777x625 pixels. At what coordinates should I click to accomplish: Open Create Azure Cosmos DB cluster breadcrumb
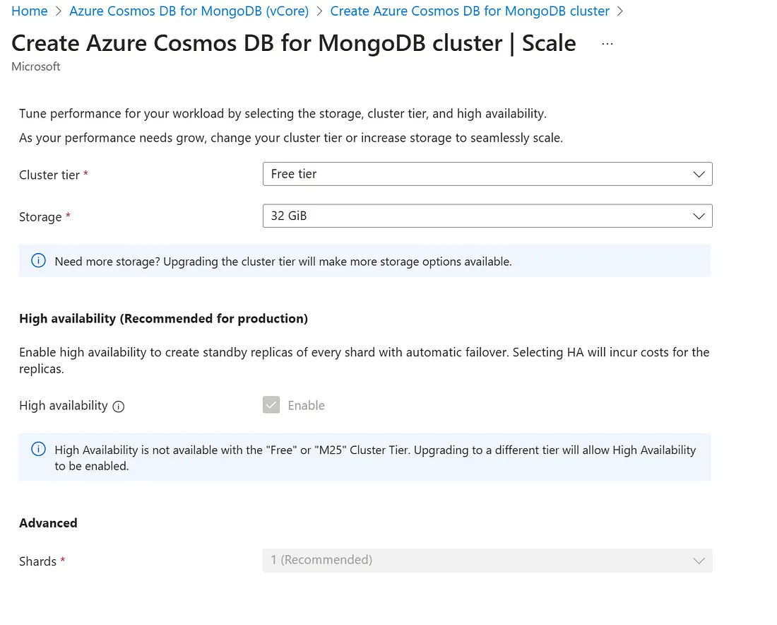470,11
